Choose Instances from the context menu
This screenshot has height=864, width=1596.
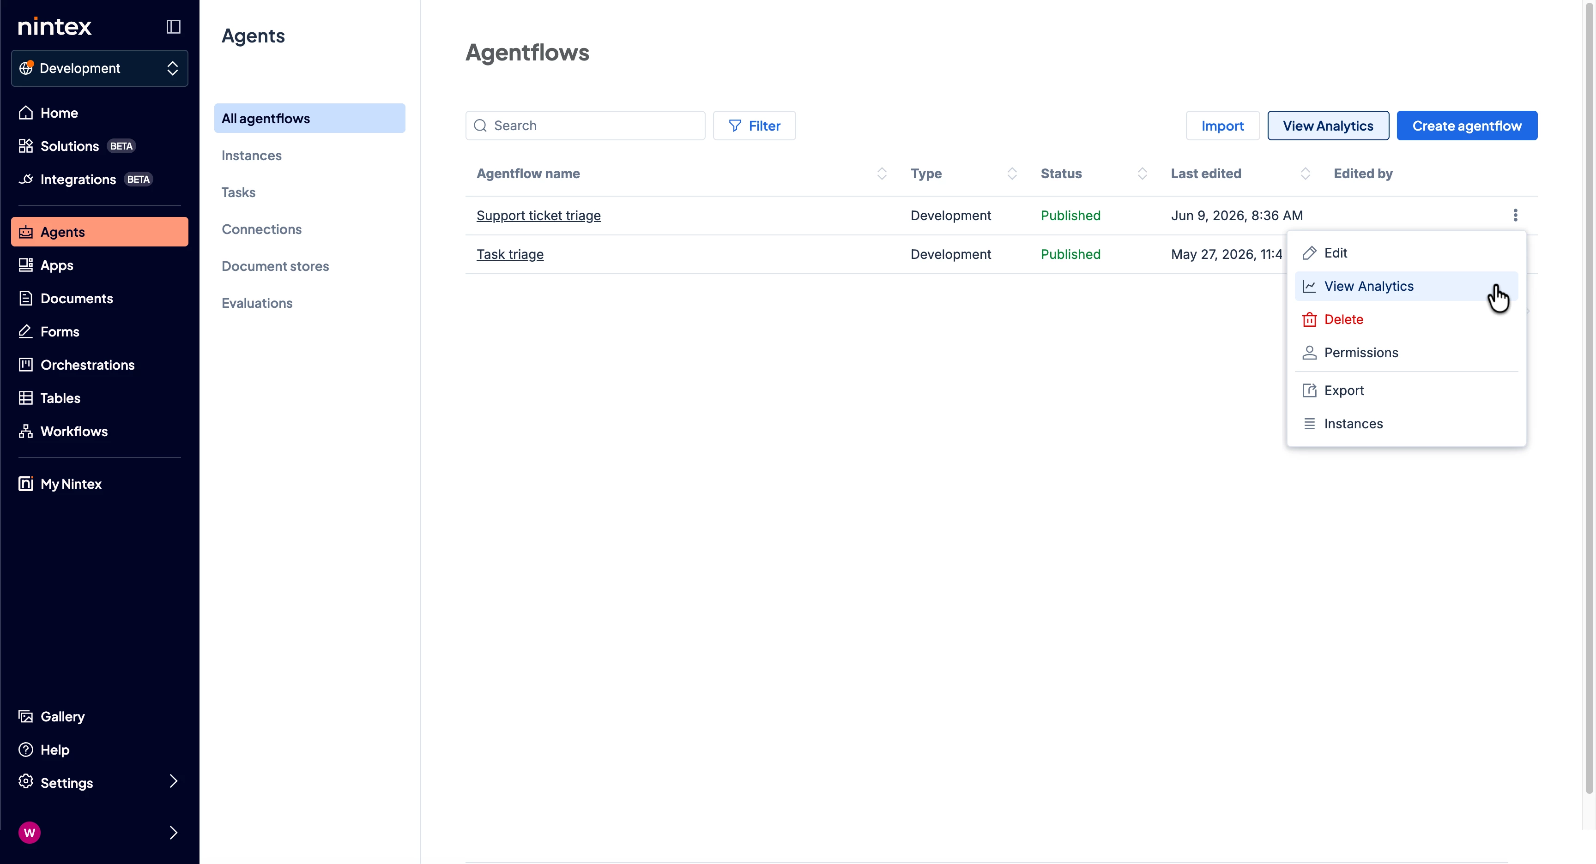(x=1406, y=424)
